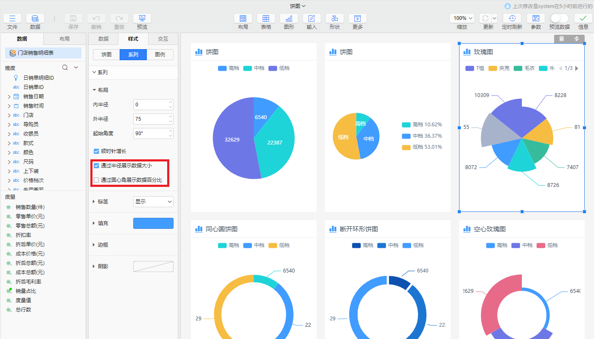Open the 布局 layout toolbar icon
594x339 pixels.
[243, 18]
